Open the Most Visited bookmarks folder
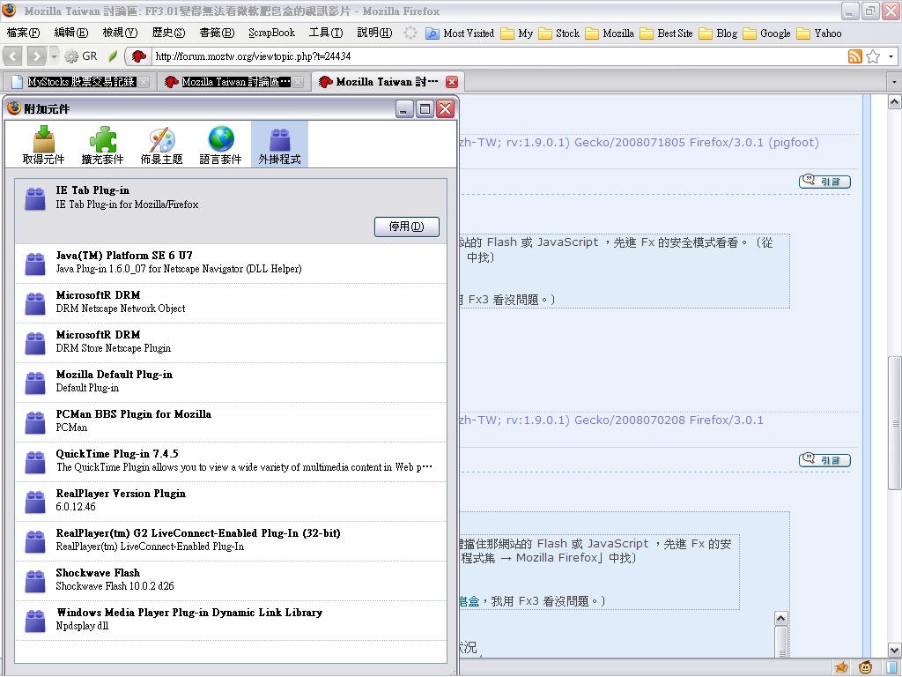Screen dimensions: 902x677 [460, 33]
